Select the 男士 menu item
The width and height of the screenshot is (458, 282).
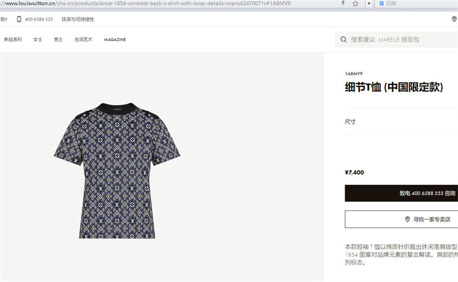pyautogui.click(x=58, y=39)
